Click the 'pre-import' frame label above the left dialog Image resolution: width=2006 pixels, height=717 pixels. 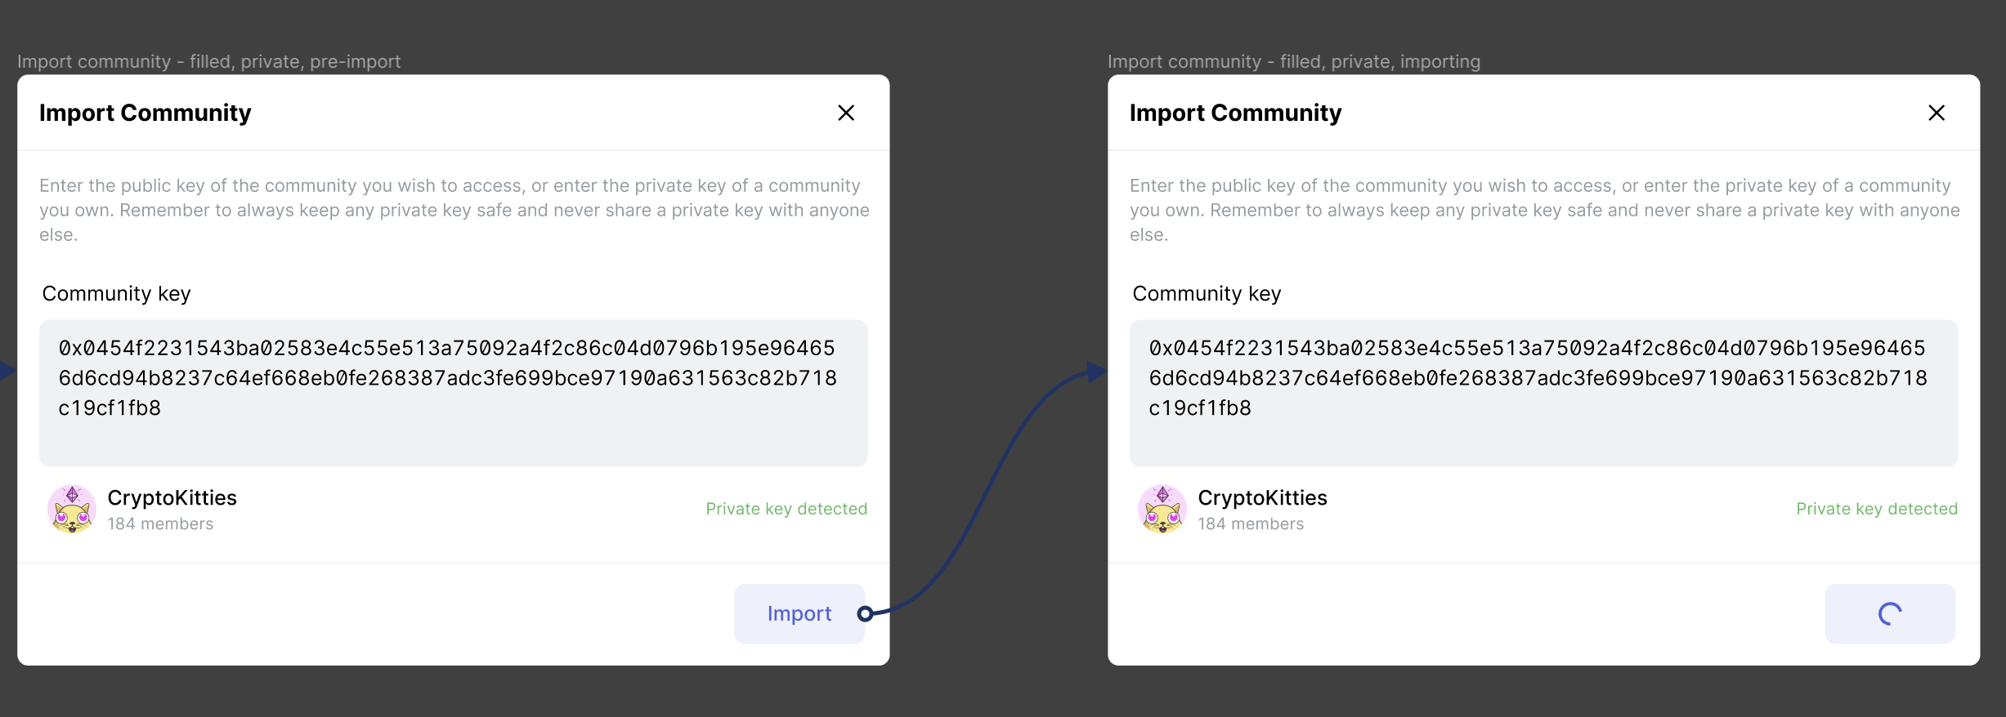(210, 61)
